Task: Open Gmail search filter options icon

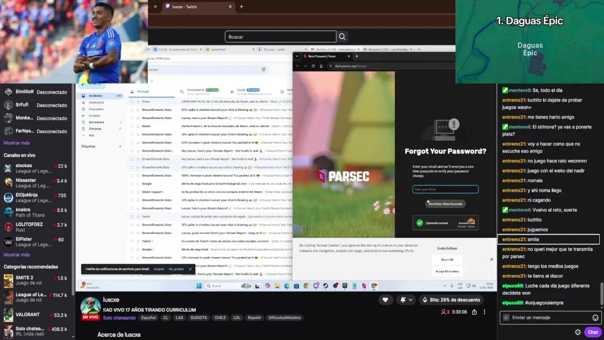Action: pyautogui.click(x=263, y=69)
